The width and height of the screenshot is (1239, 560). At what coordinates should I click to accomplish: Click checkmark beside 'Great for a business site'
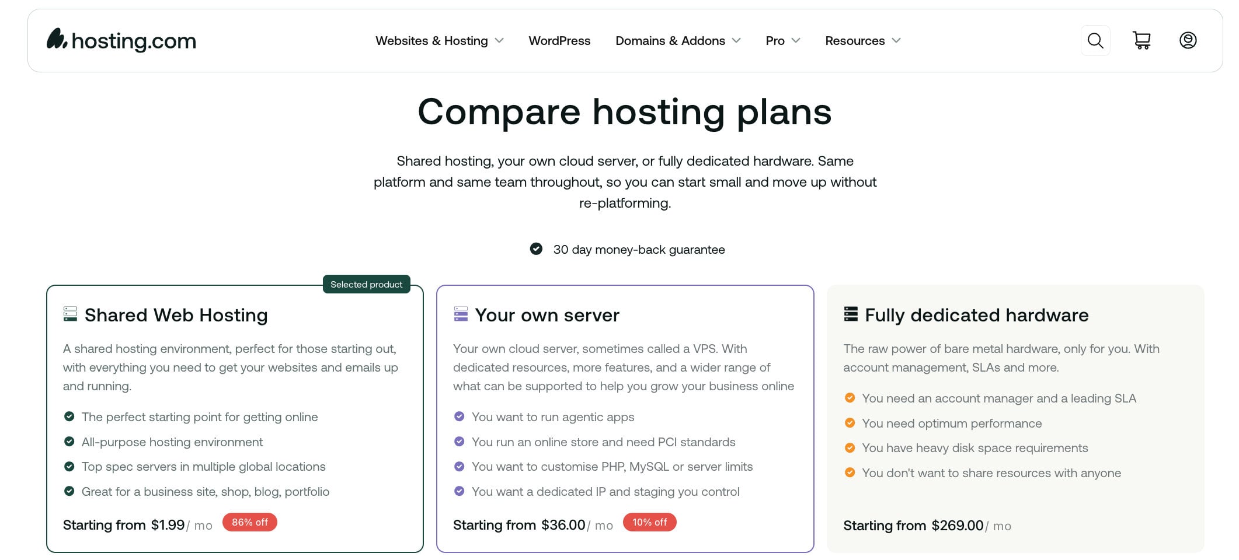coord(69,491)
